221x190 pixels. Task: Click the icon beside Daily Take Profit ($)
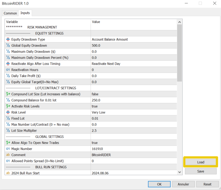tap(8, 76)
